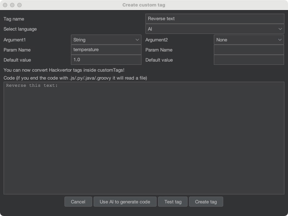Maximize the window using the third title bar button
The image size is (288, 216).
click(19, 5)
